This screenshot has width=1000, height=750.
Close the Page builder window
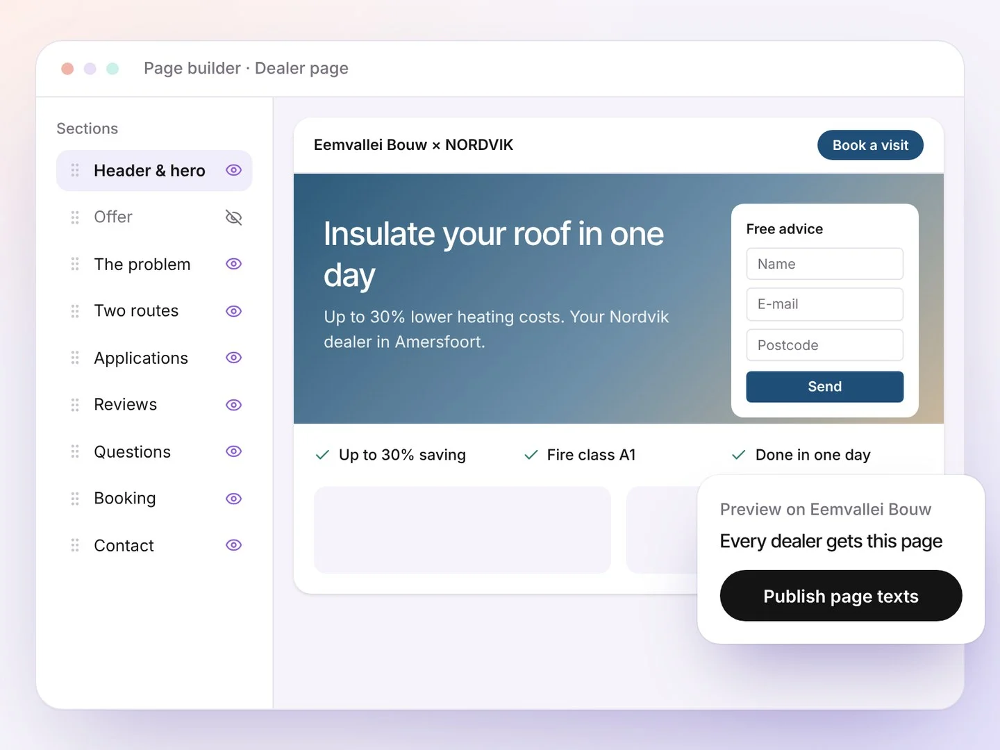pos(67,69)
